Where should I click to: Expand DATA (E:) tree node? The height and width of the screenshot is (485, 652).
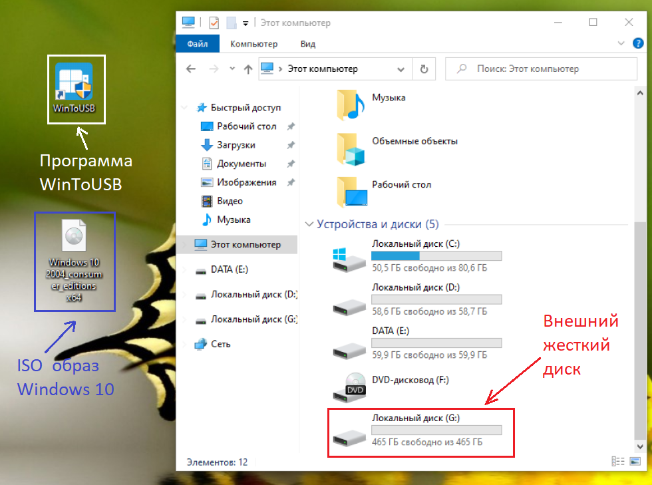(x=184, y=269)
